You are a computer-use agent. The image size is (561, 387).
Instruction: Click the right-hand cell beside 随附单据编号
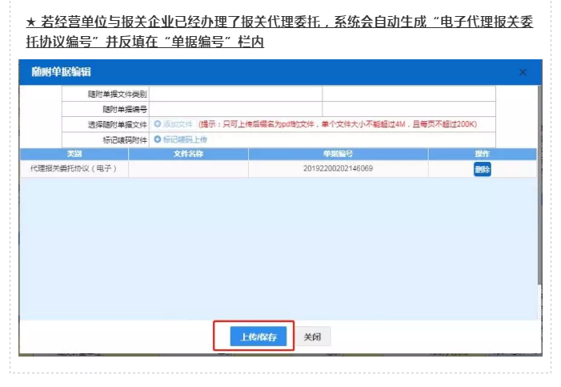pyautogui.click(x=408, y=109)
